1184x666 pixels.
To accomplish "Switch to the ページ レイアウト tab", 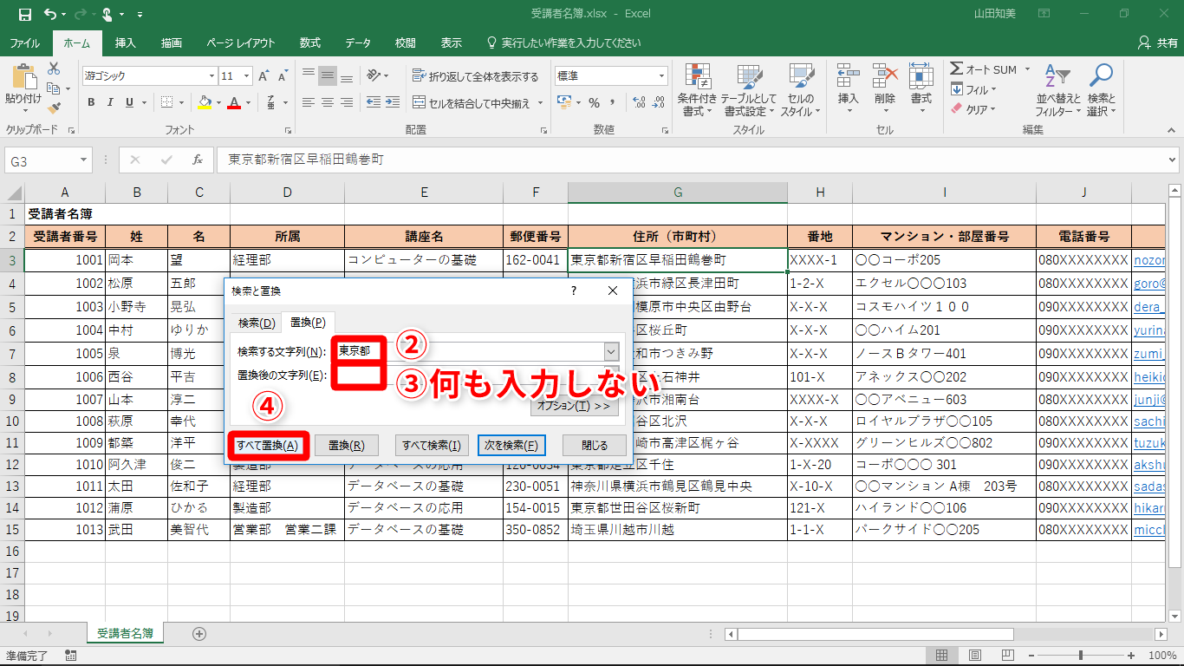I will point(241,42).
